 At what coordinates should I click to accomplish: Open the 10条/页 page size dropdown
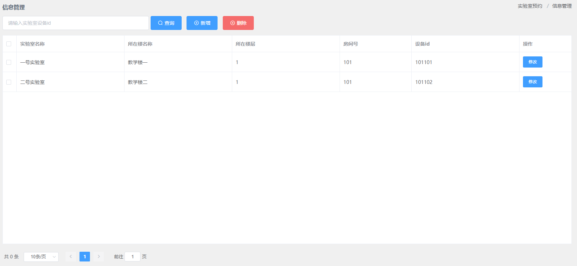pyautogui.click(x=41, y=257)
